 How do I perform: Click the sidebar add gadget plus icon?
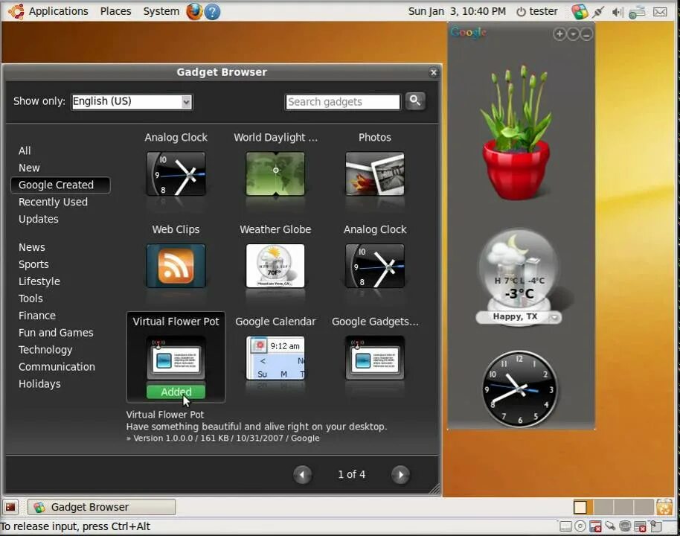pos(559,33)
